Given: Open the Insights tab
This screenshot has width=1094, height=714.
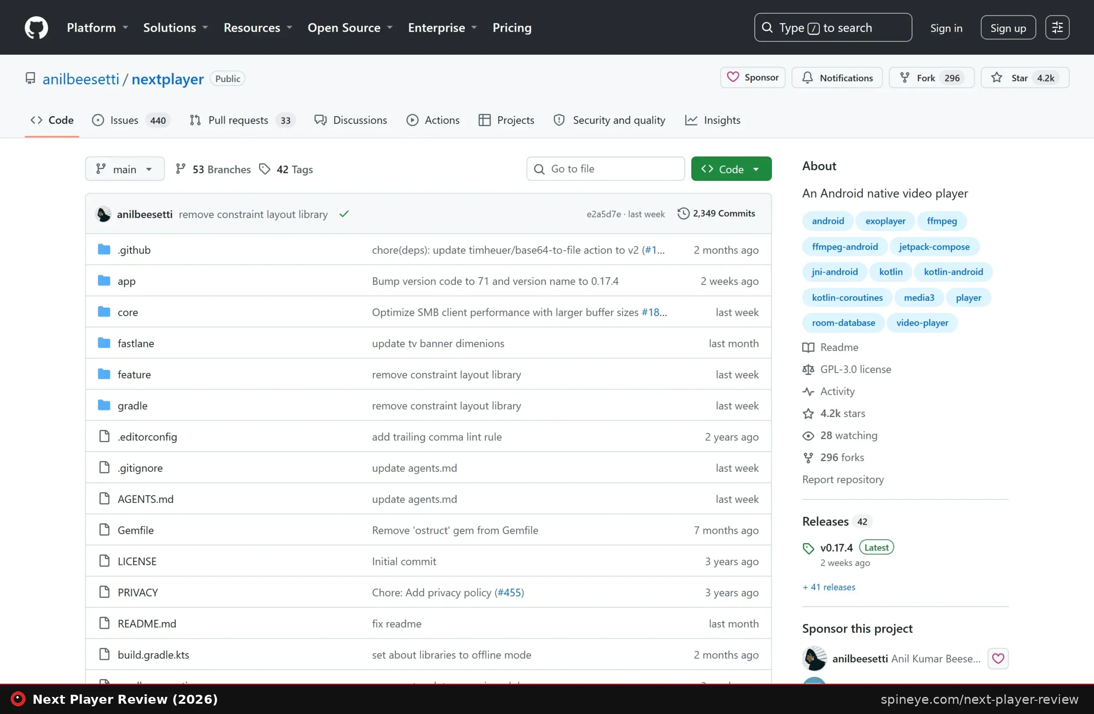Looking at the screenshot, I should point(712,120).
